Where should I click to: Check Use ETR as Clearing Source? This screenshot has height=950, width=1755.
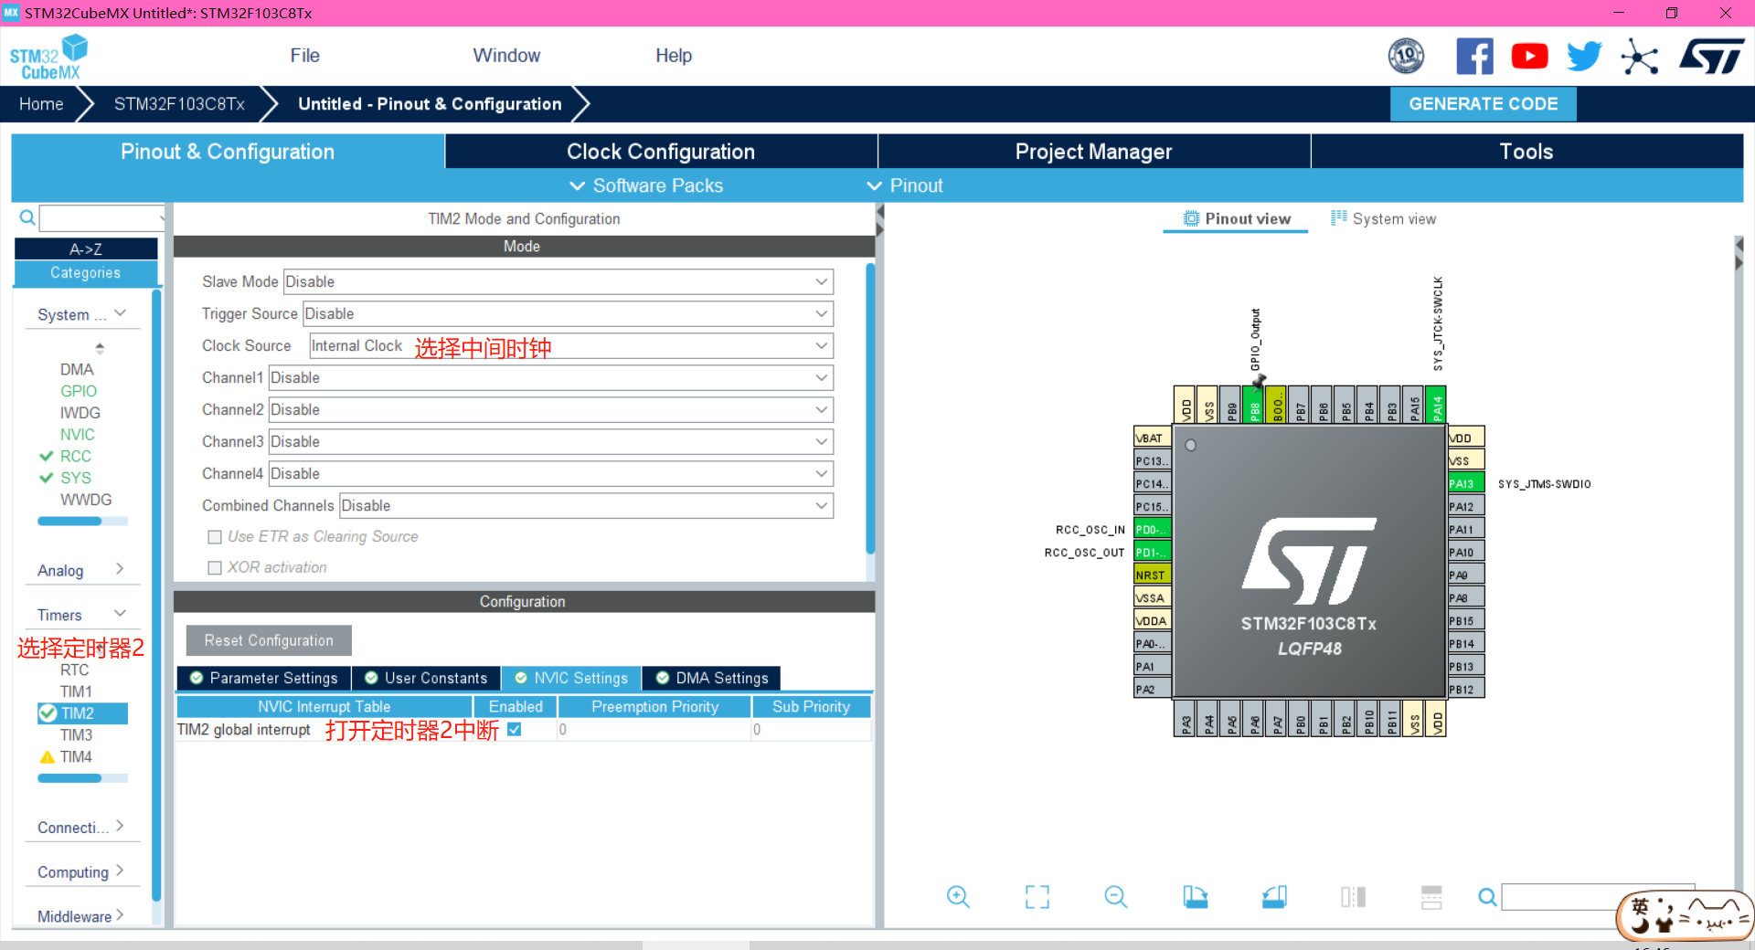215,537
